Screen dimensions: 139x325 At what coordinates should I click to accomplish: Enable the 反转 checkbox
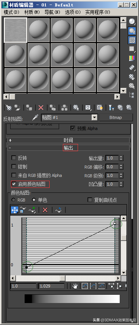pyautogui.click(x=14, y=158)
